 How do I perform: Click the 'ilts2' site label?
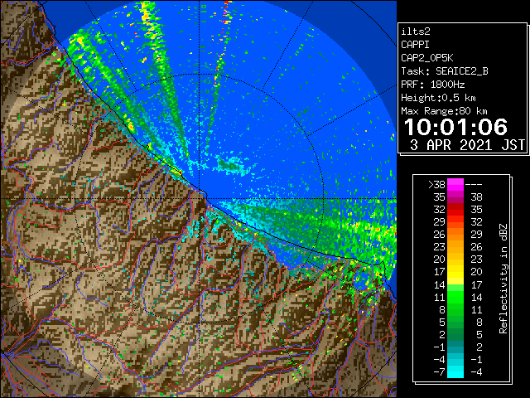pyautogui.click(x=416, y=32)
